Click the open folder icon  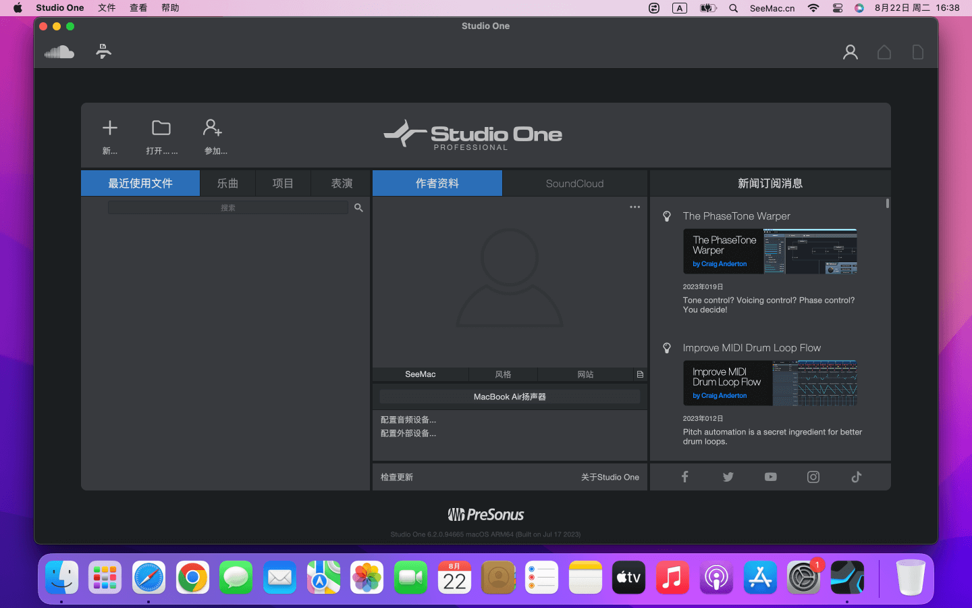(x=161, y=128)
